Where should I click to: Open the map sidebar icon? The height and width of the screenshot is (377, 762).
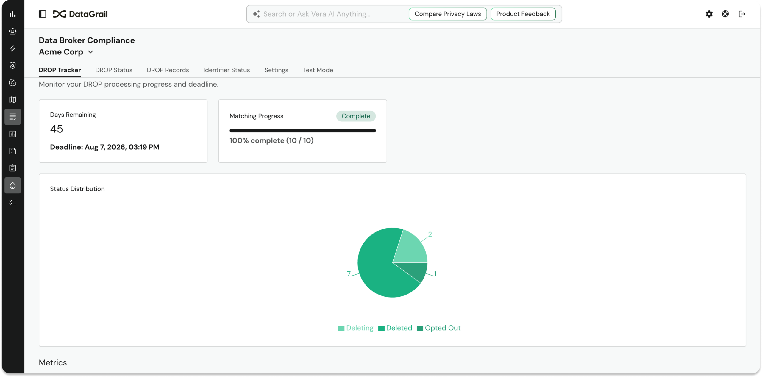point(13,100)
